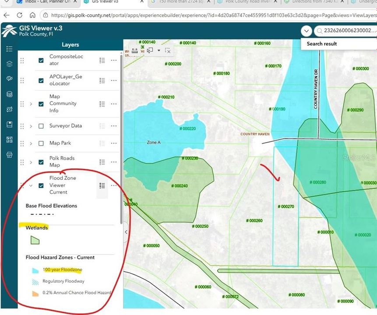This screenshot has width=377, height=315.
Task: Activate the rectangle select tool on map
Action: (x=150, y=50)
